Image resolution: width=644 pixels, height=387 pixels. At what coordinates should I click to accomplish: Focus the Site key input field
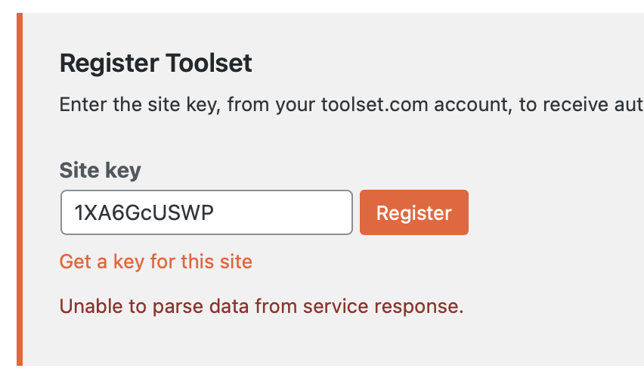[206, 213]
